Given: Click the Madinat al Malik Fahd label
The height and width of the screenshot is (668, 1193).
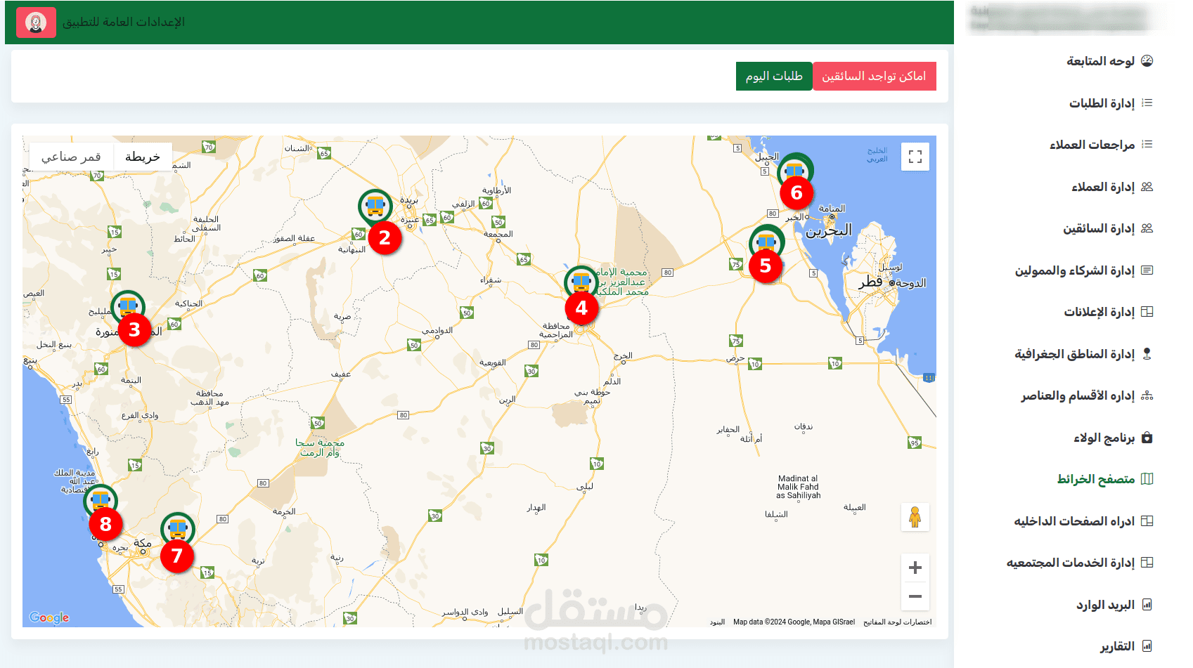Looking at the screenshot, I should click(x=799, y=487).
